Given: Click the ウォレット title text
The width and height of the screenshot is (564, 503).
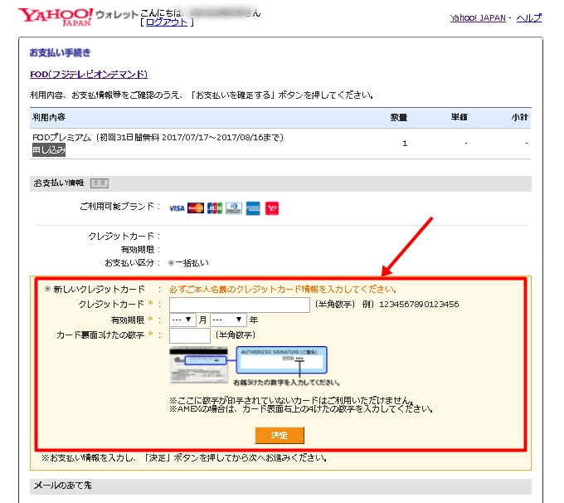Looking at the screenshot, I should tap(117, 15).
